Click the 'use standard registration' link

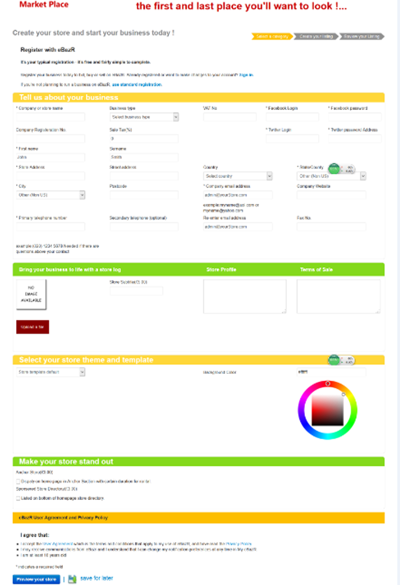(x=137, y=85)
